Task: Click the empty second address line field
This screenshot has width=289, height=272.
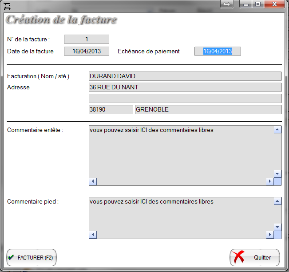Action: 185,98
